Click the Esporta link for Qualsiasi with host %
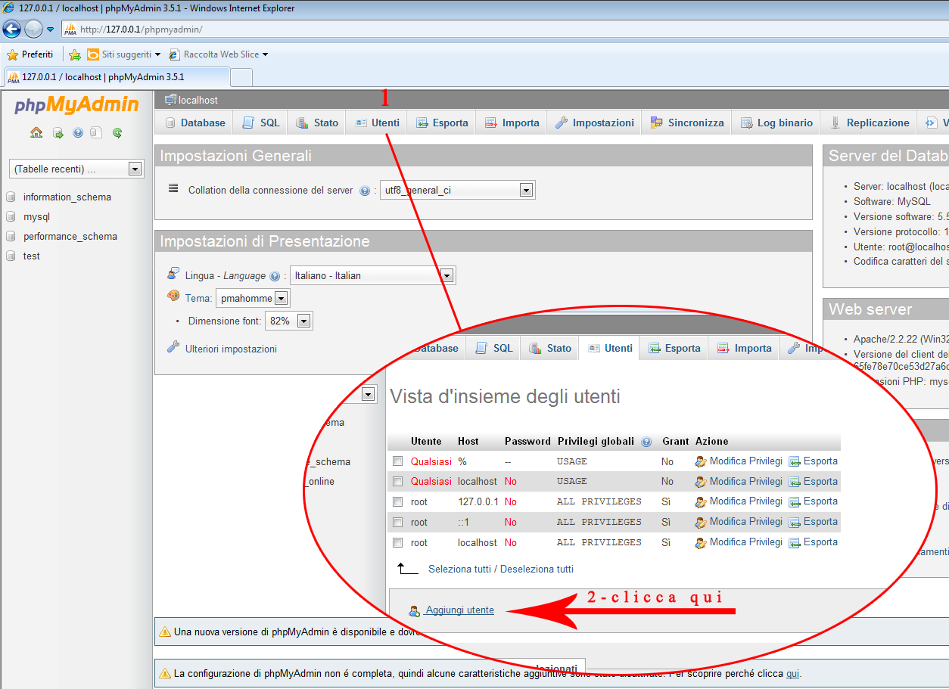This screenshot has height=689, width=949. pos(820,461)
